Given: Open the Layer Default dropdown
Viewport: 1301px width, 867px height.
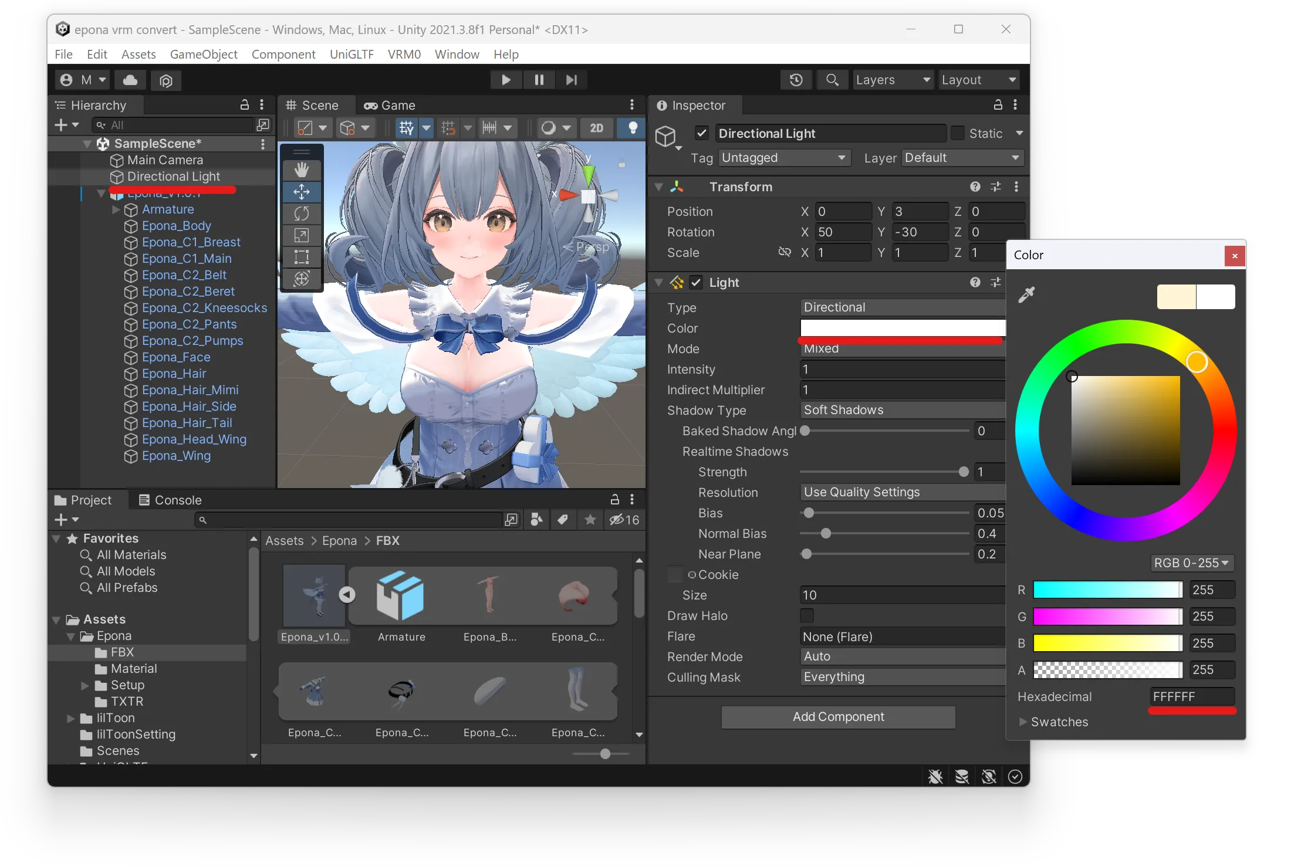Looking at the screenshot, I should [x=962, y=158].
